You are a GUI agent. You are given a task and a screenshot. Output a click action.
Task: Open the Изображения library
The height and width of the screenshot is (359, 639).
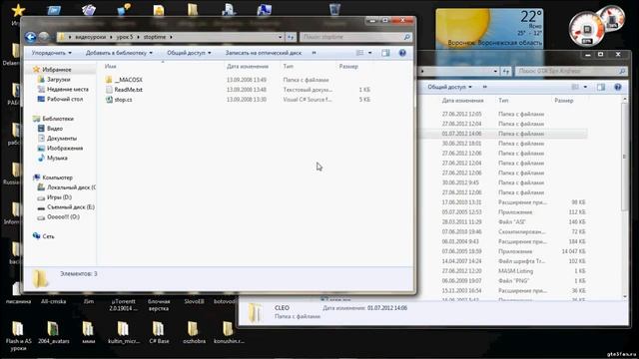coord(65,149)
